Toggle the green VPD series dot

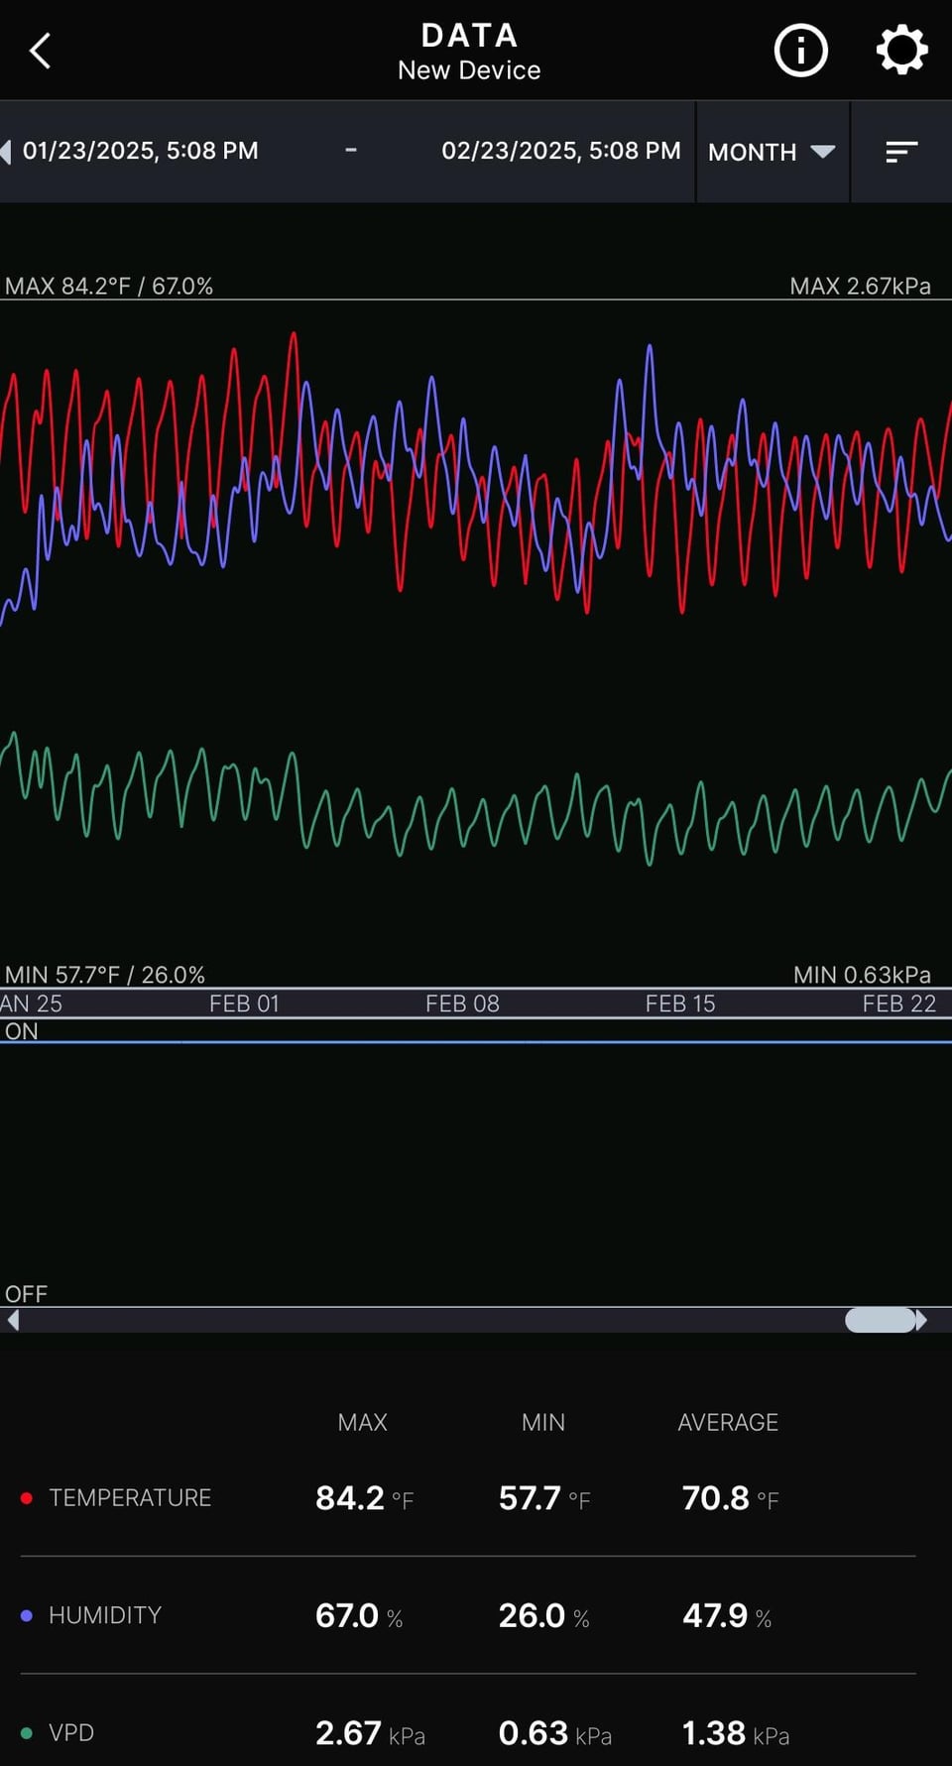coord(27,1733)
